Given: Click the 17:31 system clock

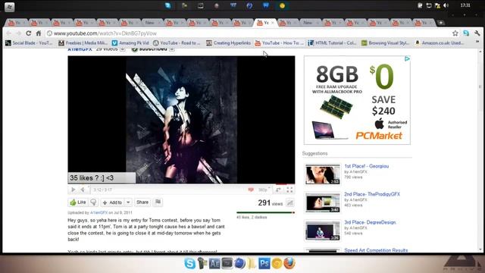Looking at the screenshot, I should pyautogui.click(x=465, y=5).
